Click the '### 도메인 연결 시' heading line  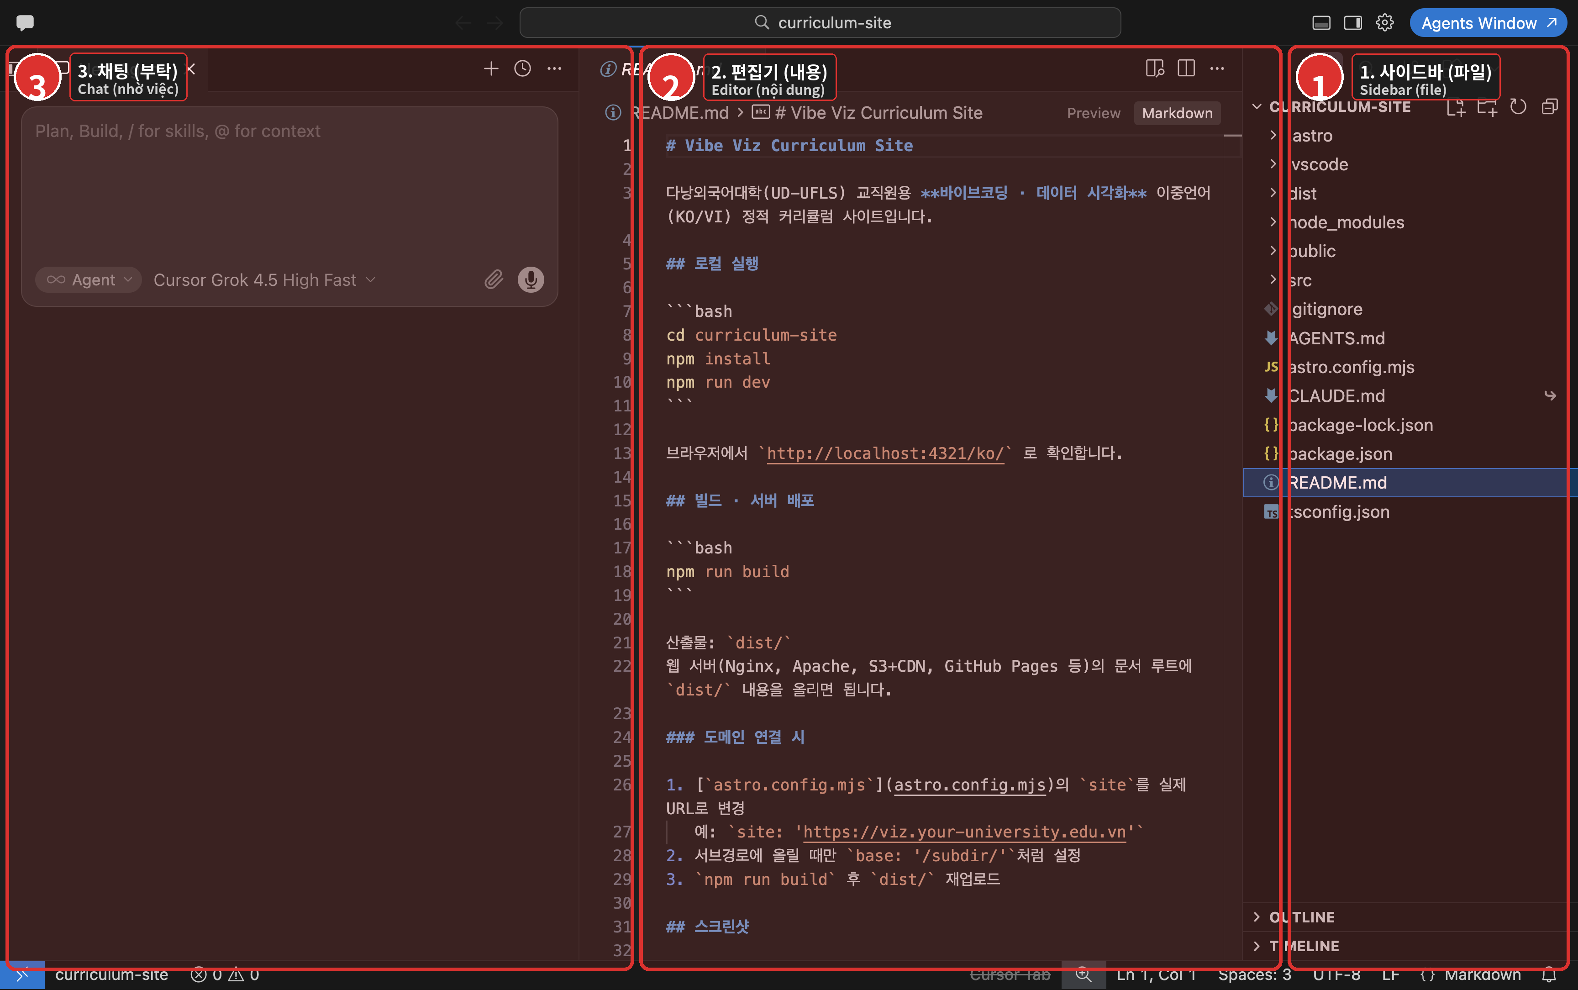(x=735, y=737)
